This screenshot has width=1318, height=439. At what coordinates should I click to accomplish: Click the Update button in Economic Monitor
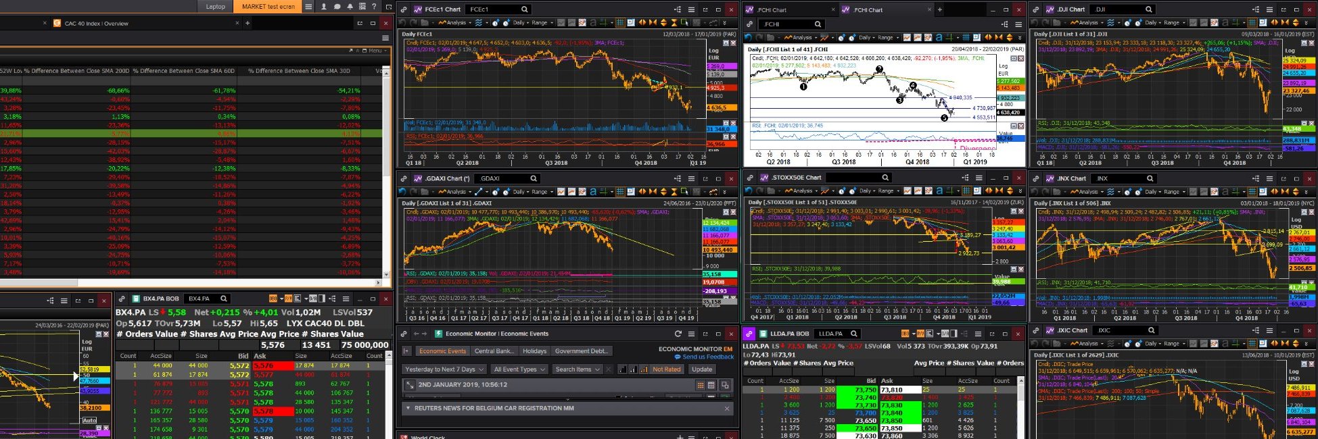(701, 369)
